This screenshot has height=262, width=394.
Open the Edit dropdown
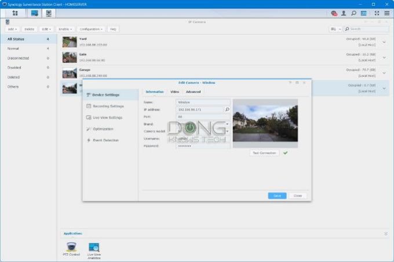[46, 29]
